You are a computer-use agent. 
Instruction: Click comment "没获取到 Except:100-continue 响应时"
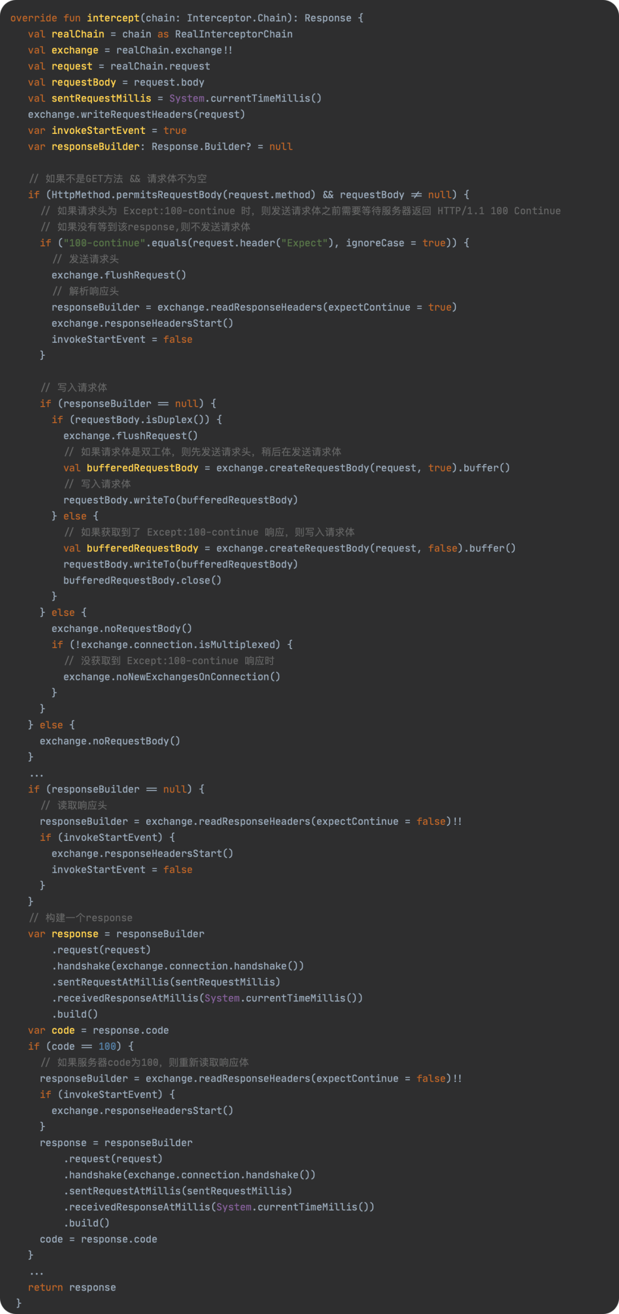pos(169,660)
